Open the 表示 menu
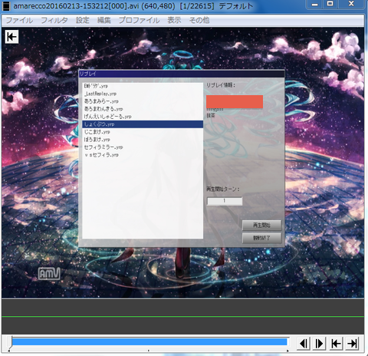 coord(174,20)
